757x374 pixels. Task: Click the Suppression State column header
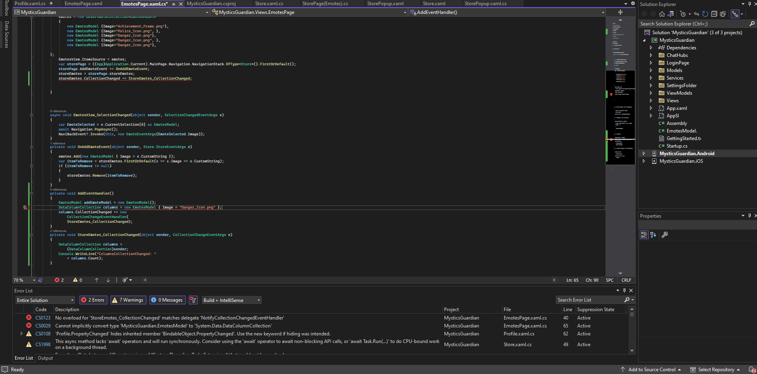596,310
